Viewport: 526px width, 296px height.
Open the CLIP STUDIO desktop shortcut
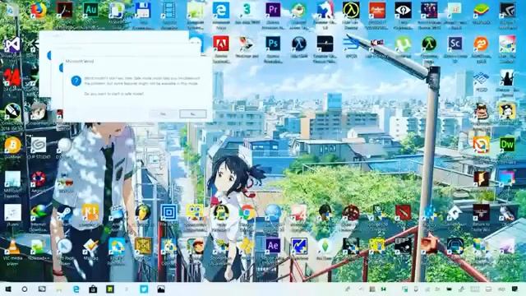(39, 146)
